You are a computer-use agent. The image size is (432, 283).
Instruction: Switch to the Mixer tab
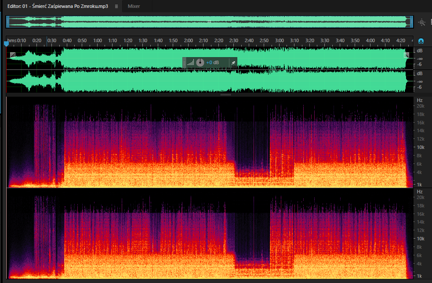(x=134, y=6)
